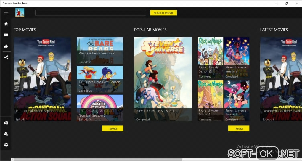Open Paranormal Action Squad in Latest Movies

pos(281,79)
